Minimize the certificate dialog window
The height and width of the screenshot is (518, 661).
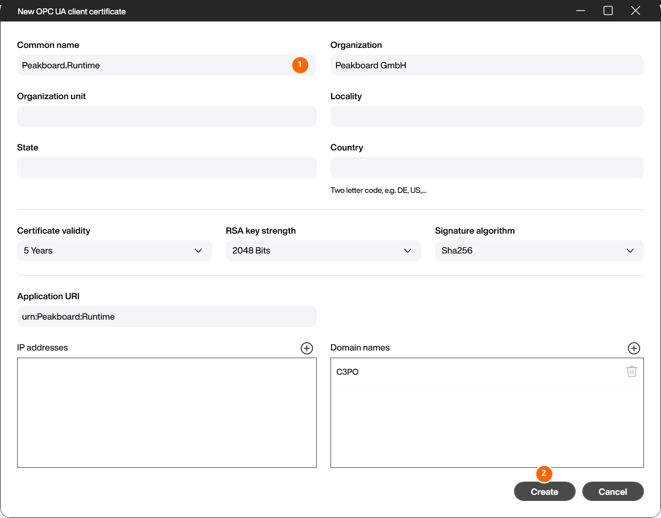(x=581, y=10)
